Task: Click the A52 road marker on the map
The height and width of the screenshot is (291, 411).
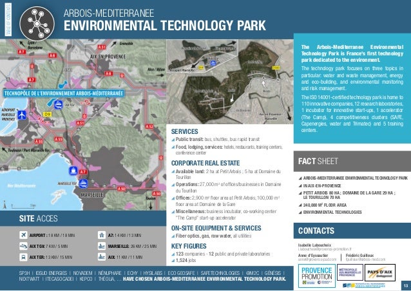Action: click(x=149, y=127)
